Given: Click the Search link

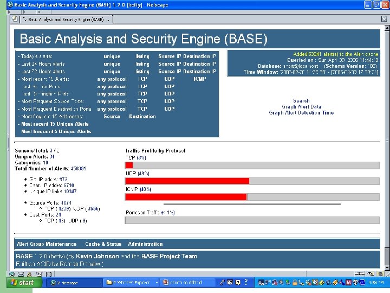Looking at the screenshot, I should point(301,101).
